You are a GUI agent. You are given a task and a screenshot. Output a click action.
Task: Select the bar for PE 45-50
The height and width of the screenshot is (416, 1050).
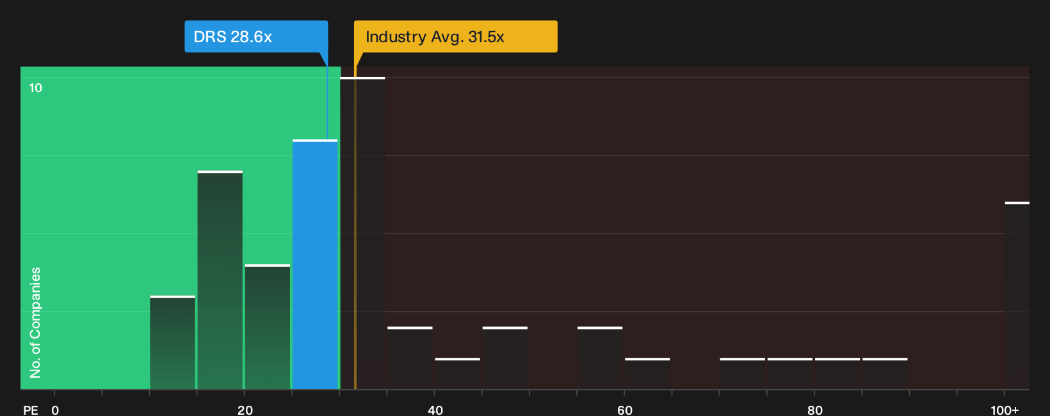coord(505,358)
